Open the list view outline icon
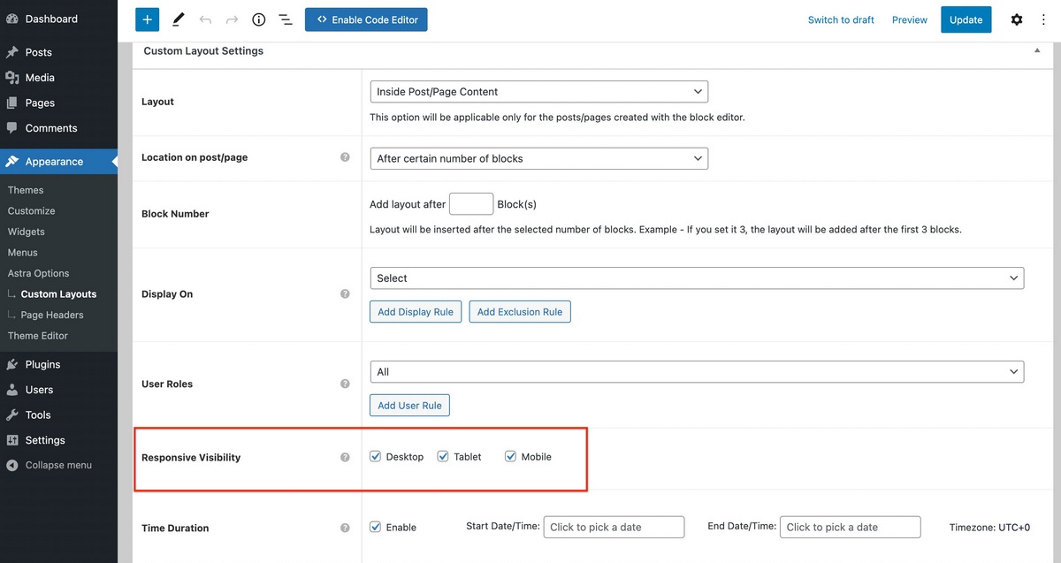Image resolution: width=1061 pixels, height=563 pixels. point(285,19)
